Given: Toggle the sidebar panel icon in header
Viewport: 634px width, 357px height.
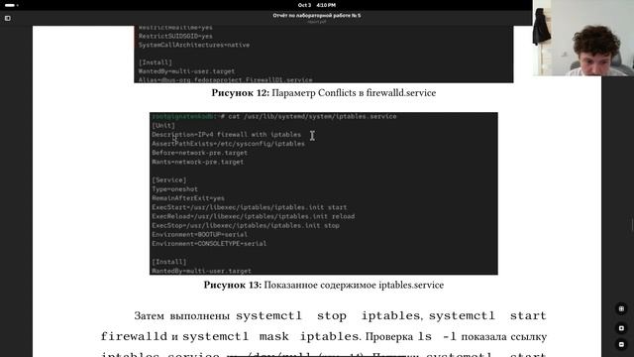Looking at the screenshot, I should coord(7,18).
